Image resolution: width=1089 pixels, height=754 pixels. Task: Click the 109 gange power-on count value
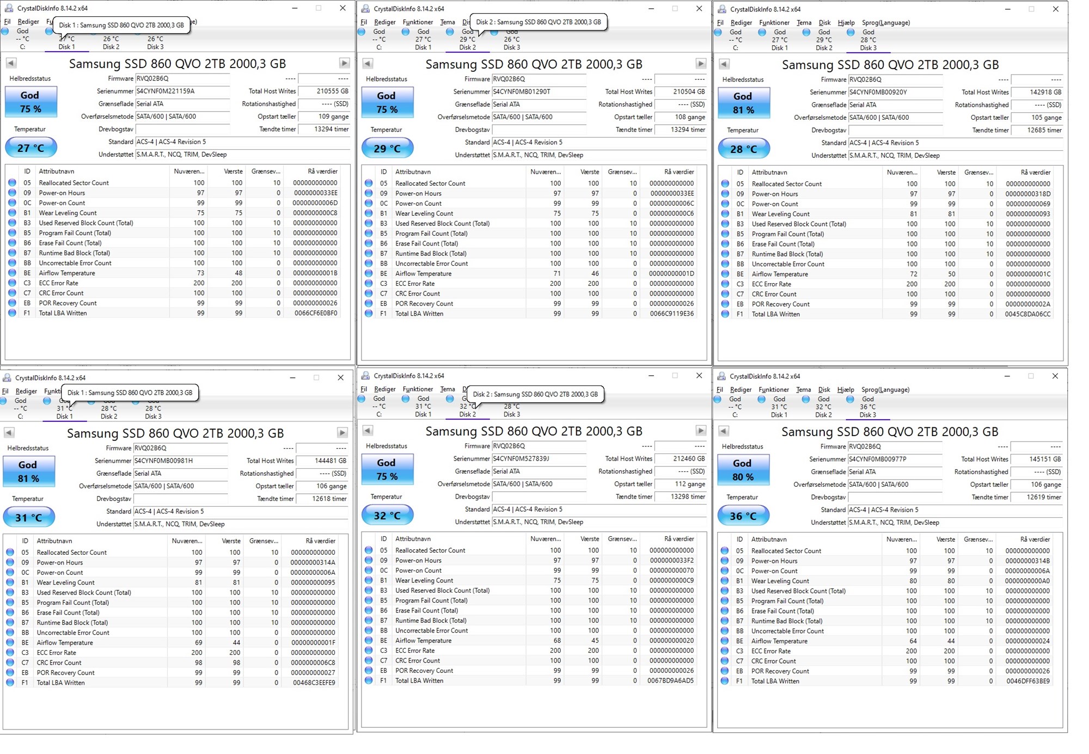tap(324, 117)
